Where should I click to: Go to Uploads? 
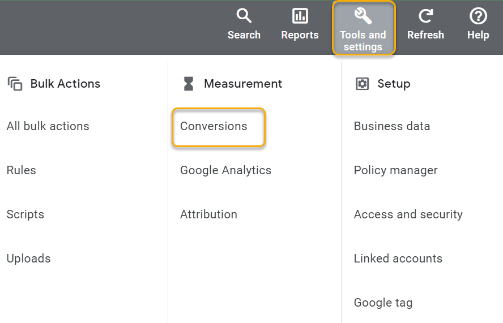click(29, 259)
